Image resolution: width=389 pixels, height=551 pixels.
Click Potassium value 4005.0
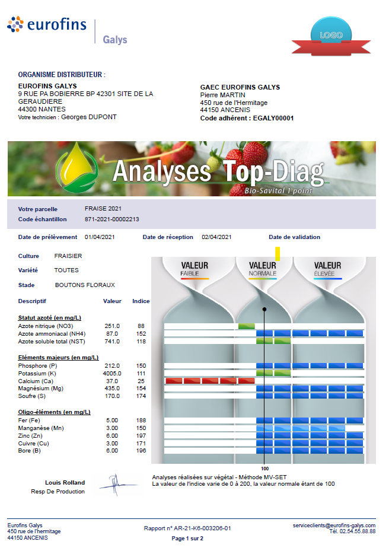(112, 373)
